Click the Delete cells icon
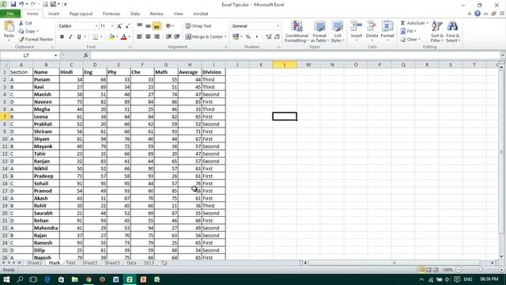This screenshot has width=506, height=285. pyautogui.click(x=372, y=26)
